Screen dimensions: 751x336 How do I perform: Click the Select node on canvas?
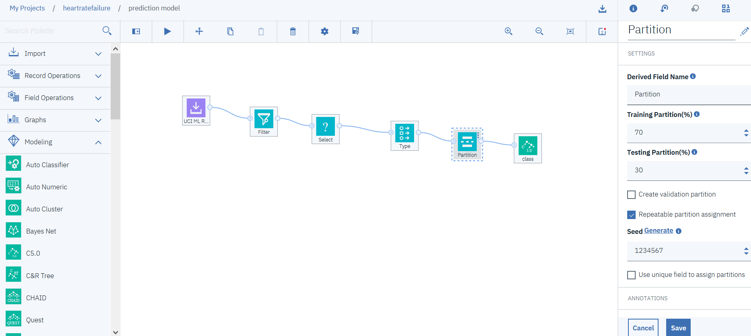click(326, 129)
